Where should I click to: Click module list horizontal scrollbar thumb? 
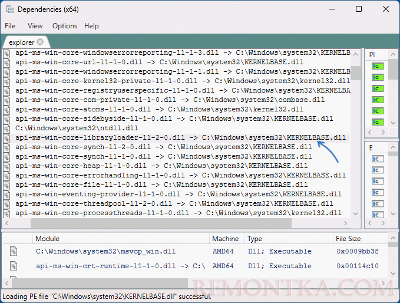pos(100,283)
